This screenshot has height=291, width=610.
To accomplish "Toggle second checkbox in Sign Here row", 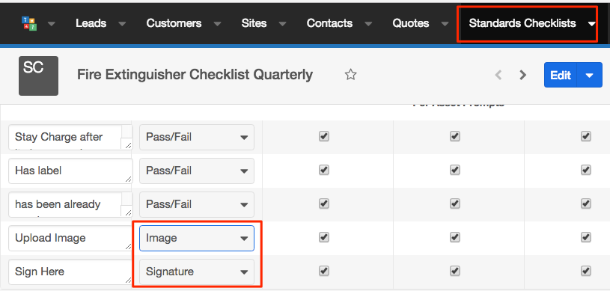I will [x=455, y=270].
